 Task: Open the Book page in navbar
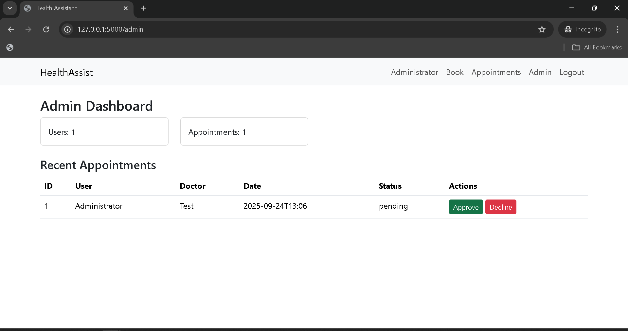[455, 72]
